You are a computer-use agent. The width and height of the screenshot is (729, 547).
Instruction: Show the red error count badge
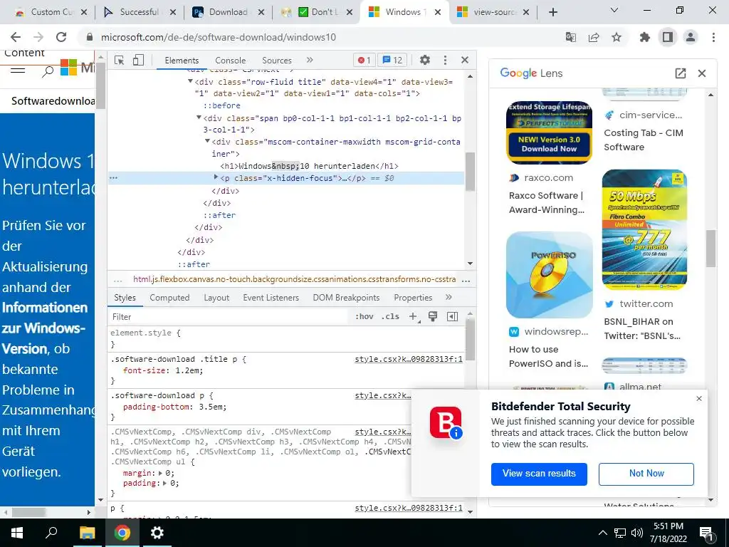[x=364, y=60]
